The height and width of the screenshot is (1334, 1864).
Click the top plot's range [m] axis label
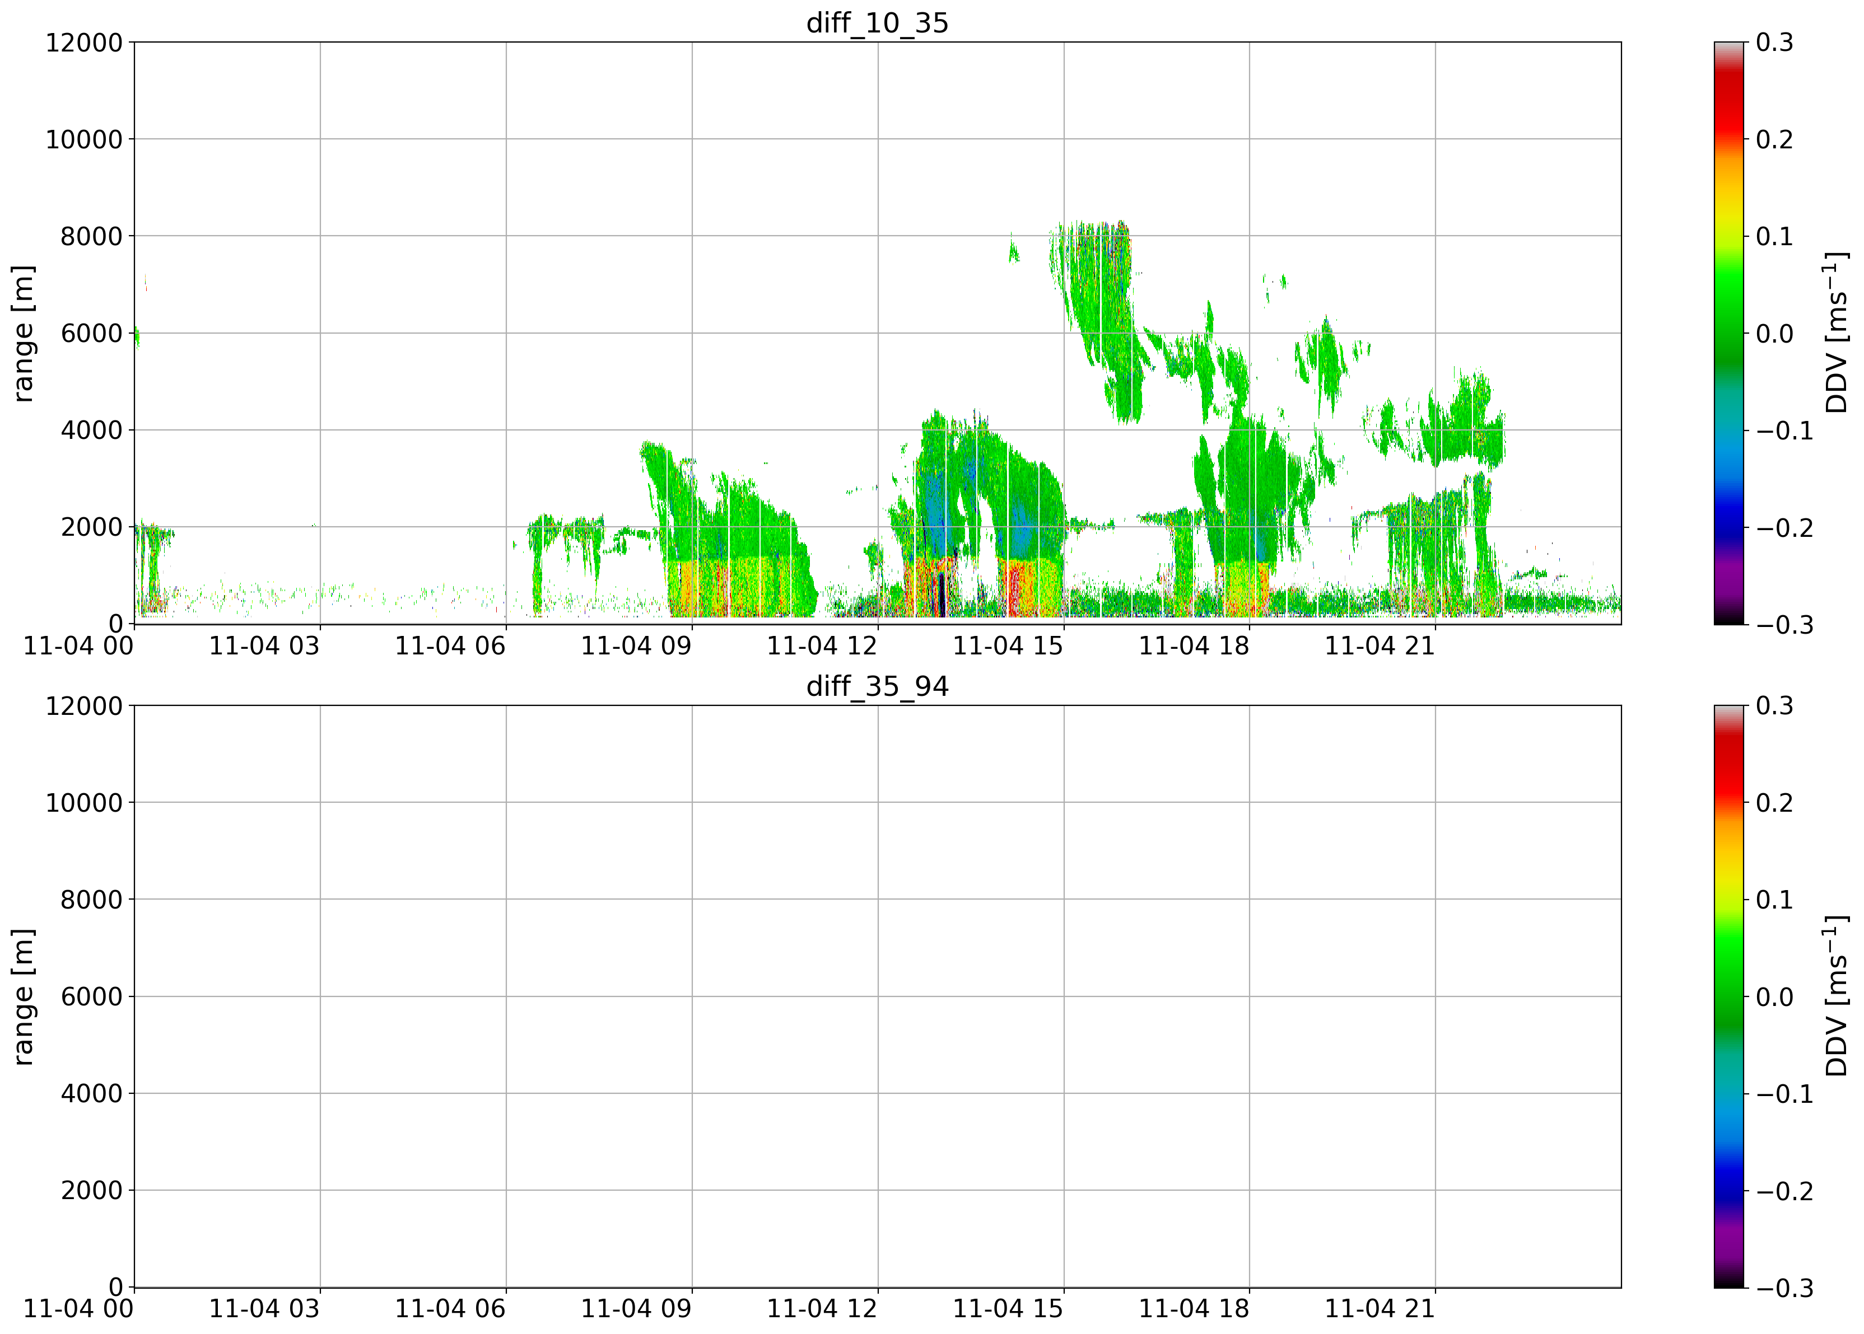click(x=24, y=334)
